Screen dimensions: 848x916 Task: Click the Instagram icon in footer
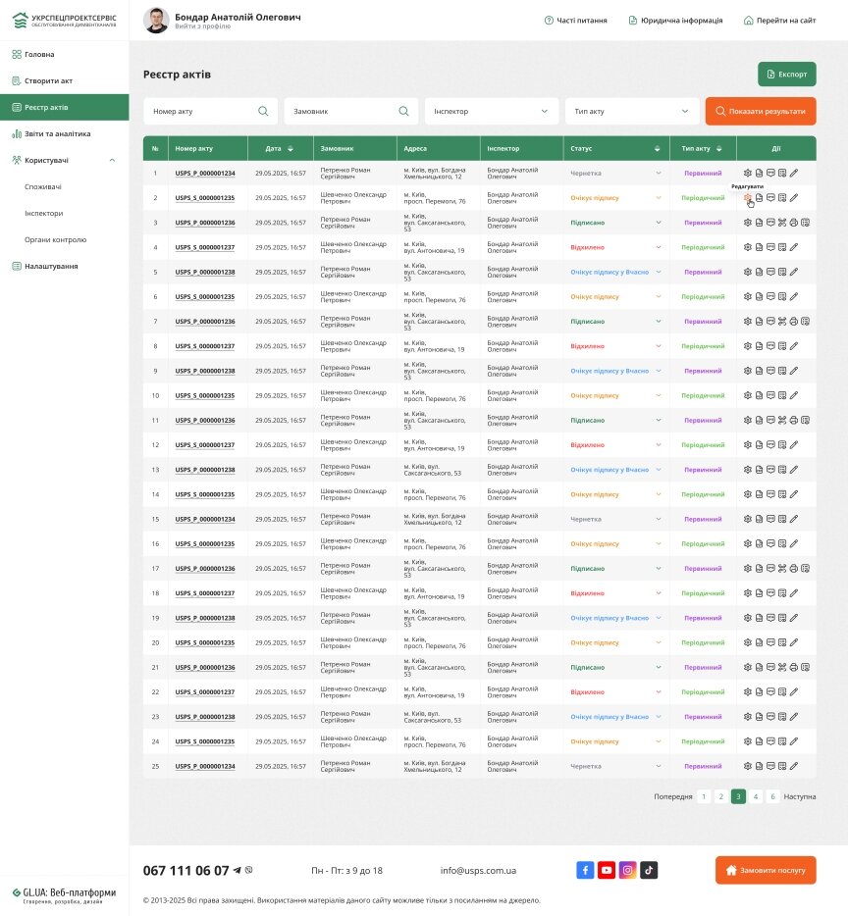pos(627,870)
